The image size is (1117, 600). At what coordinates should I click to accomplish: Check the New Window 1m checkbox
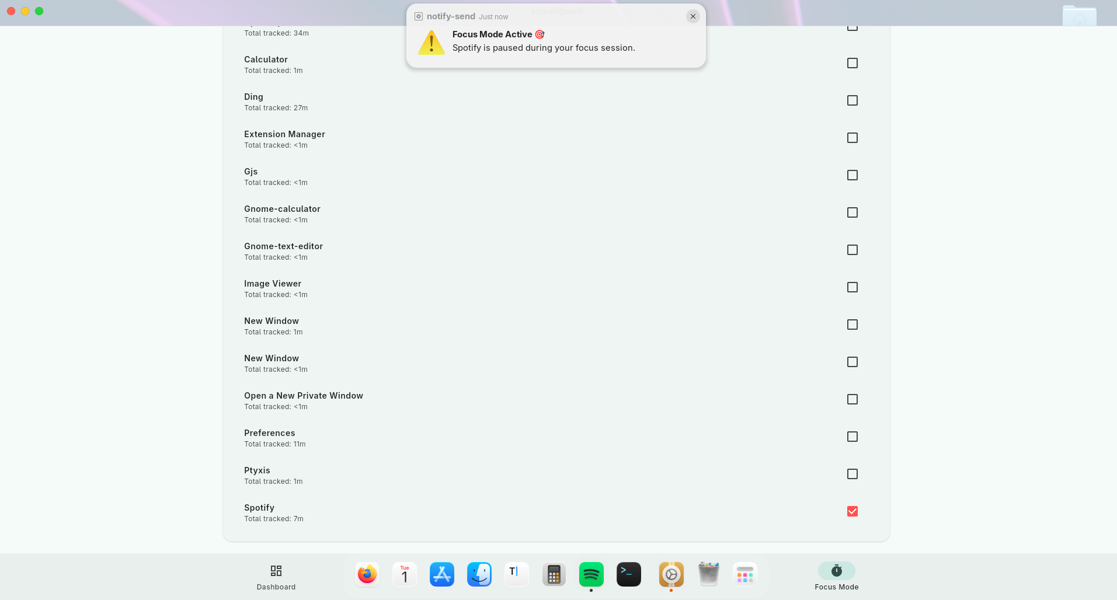852,325
